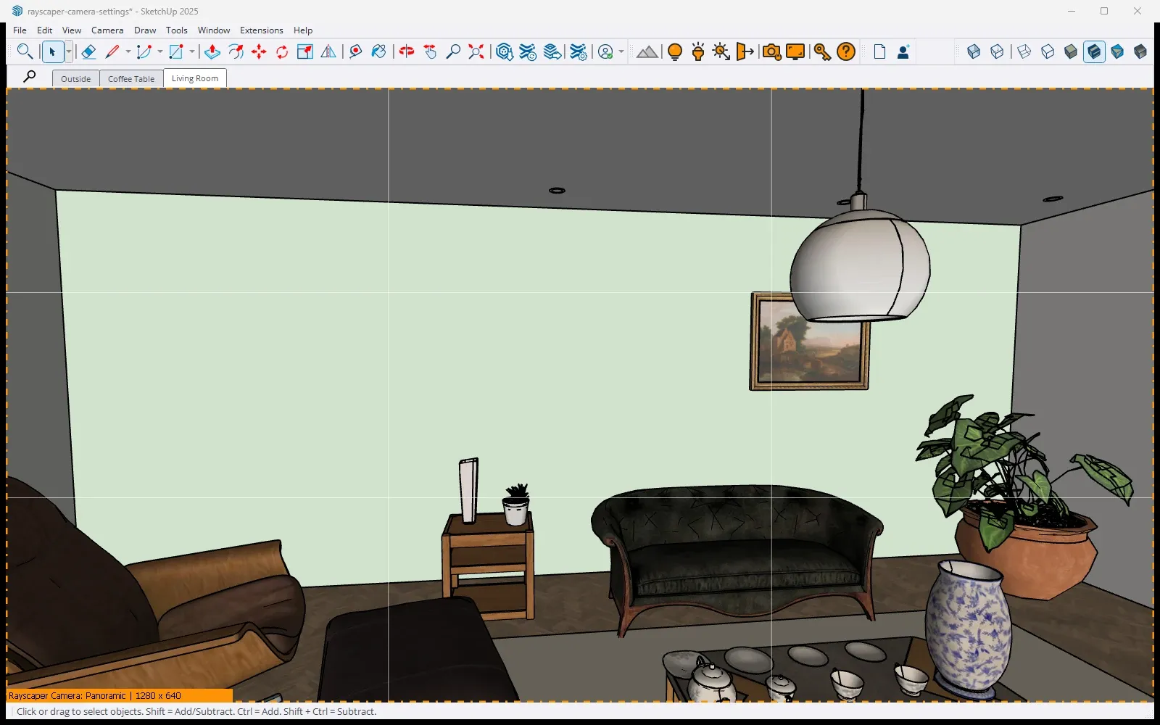Click the Rayscaper door arrow icon
The height and width of the screenshot is (725, 1160).
pyautogui.click(x=745, y=51)
